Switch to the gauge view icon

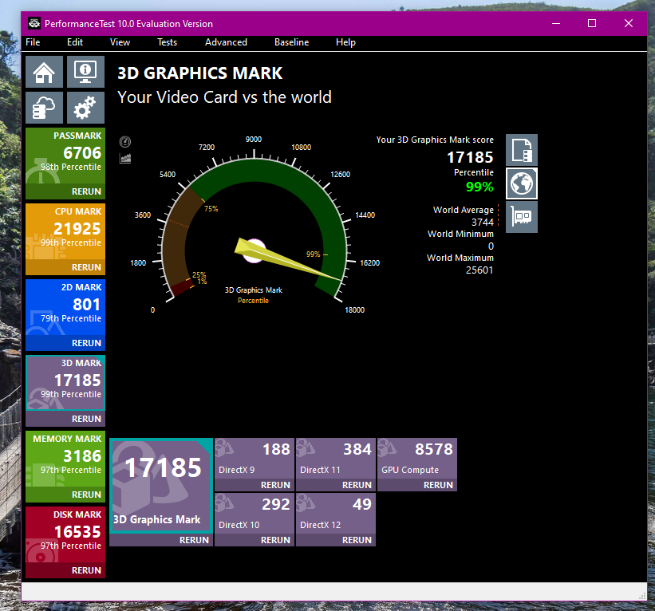(125, 142)
